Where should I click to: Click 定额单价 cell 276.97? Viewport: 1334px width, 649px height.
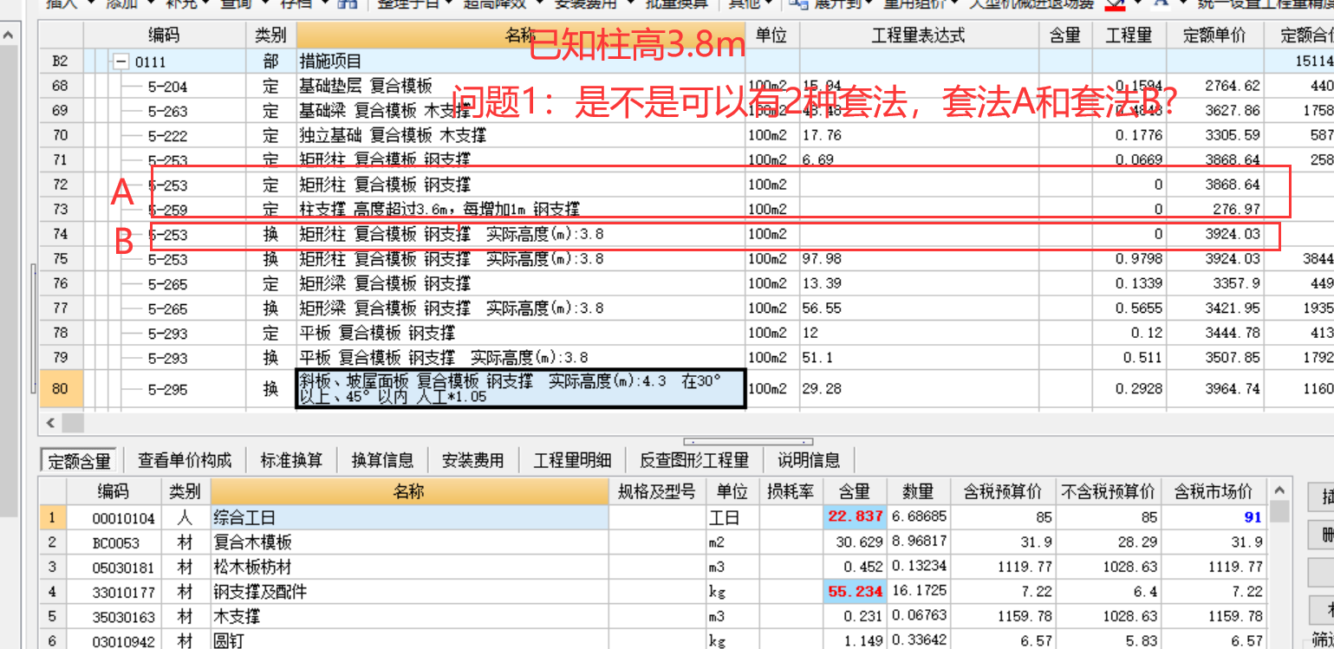click(1214, 209)
